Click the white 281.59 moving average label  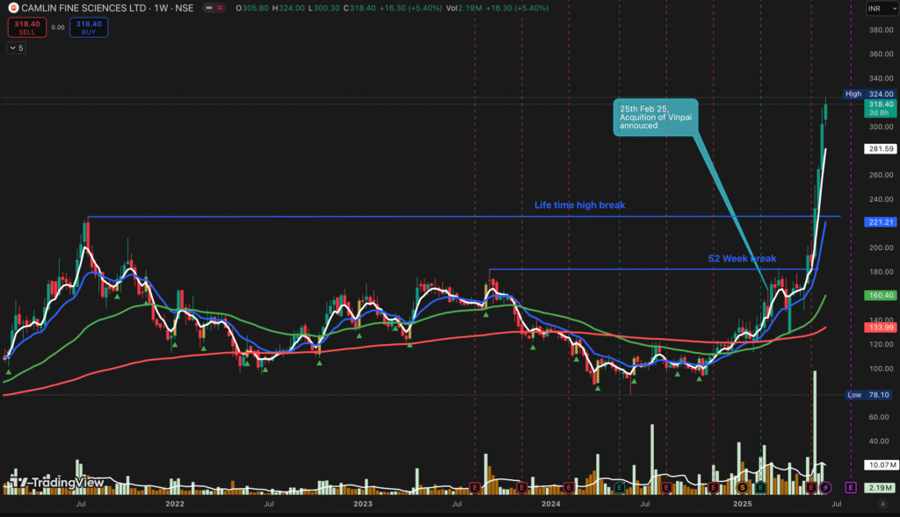click(881, 149)
